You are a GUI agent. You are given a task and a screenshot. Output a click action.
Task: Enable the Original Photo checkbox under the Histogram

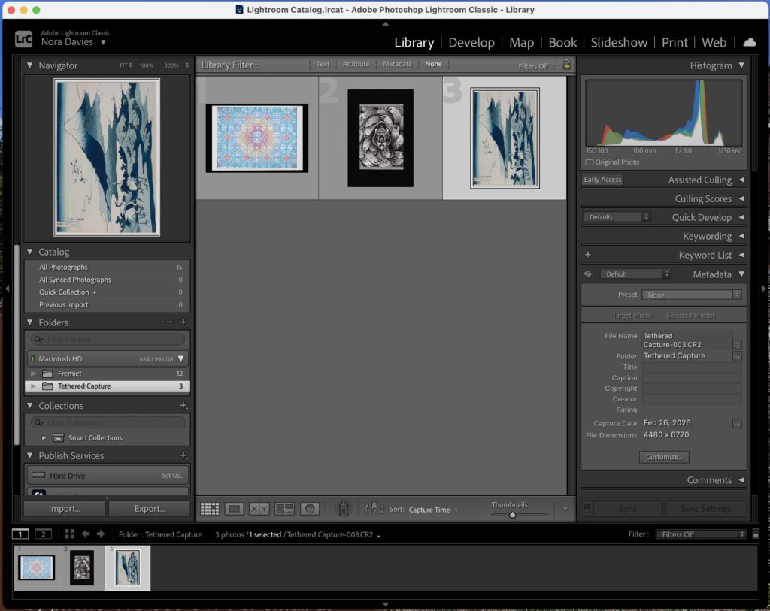click(588, 162)
